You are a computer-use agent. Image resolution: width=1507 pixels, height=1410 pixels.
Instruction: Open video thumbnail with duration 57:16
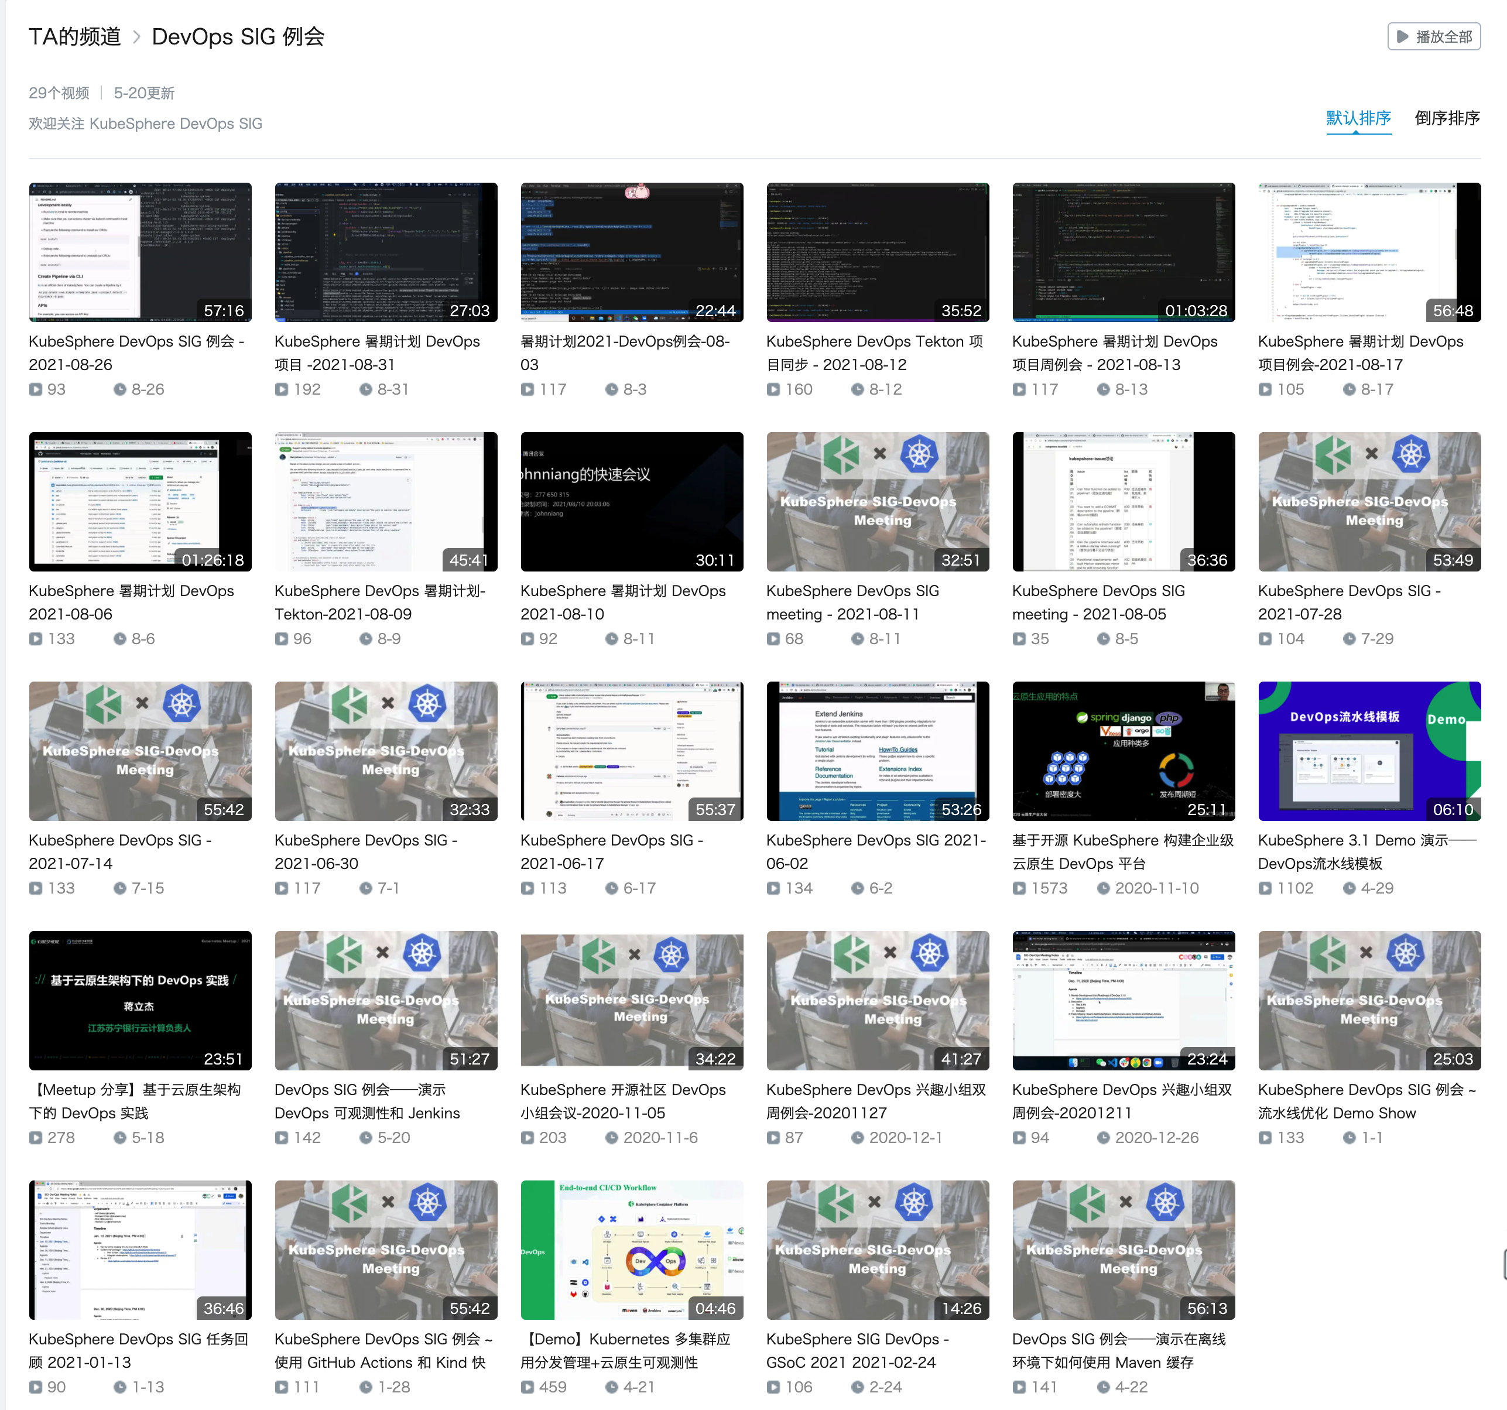141,252
